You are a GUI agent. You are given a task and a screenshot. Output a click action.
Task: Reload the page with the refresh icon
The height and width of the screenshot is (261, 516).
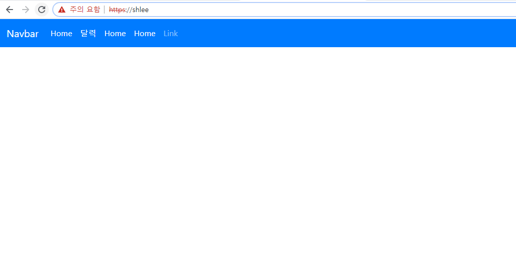point(42,10)
